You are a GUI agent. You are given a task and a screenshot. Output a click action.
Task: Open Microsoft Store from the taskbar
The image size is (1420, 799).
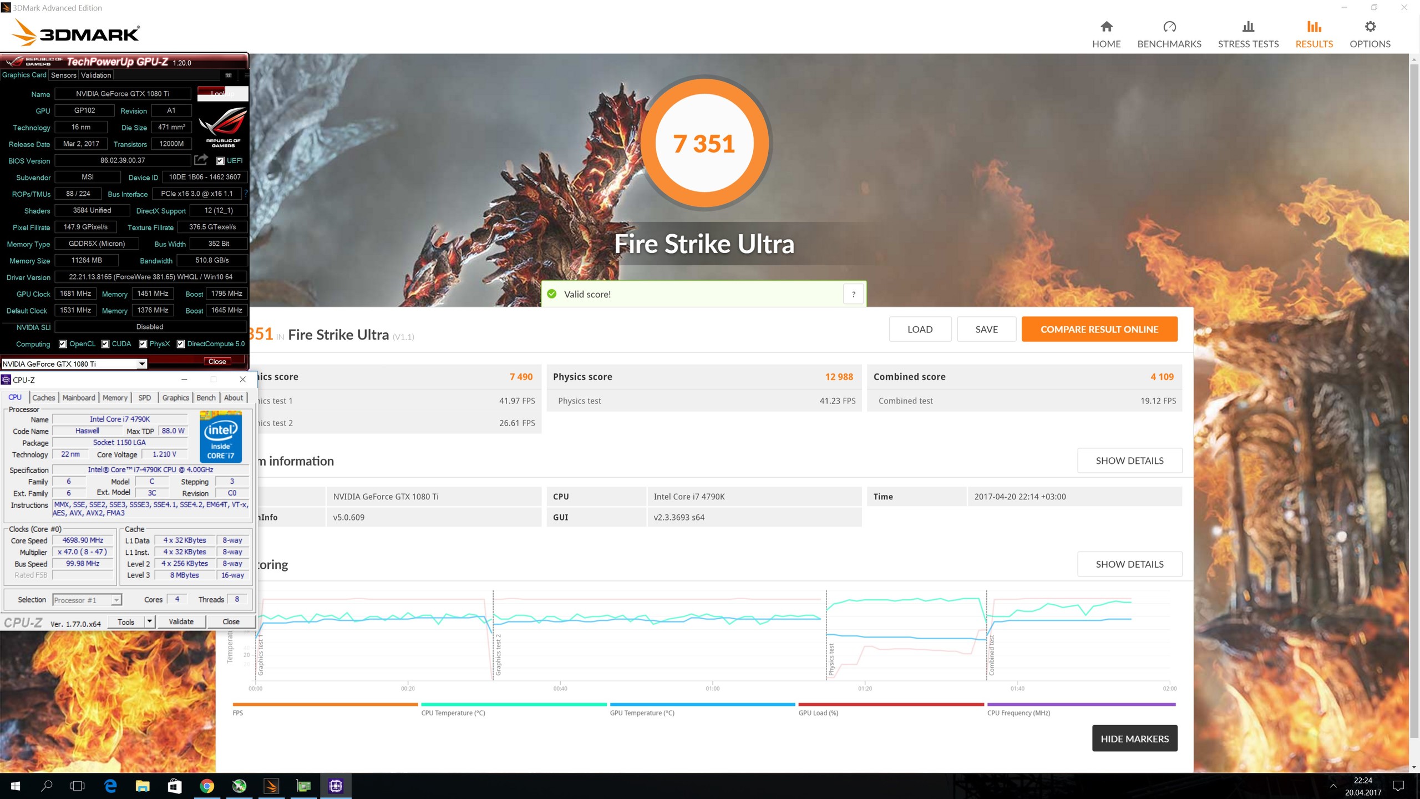(x=175, y=786)
